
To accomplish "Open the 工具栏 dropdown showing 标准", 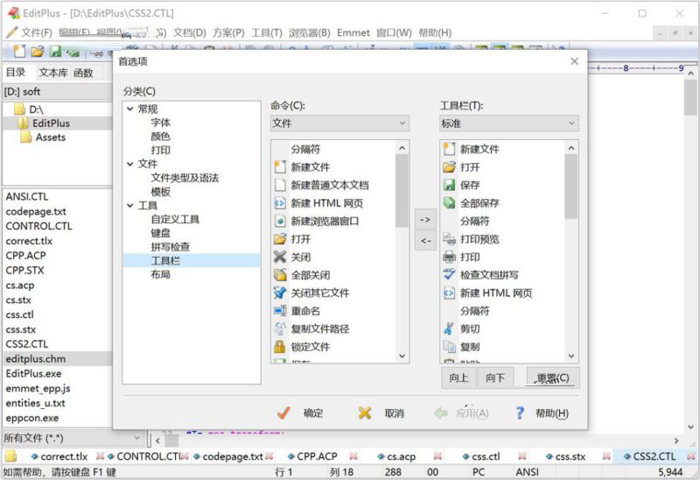I will coord(509,124).
